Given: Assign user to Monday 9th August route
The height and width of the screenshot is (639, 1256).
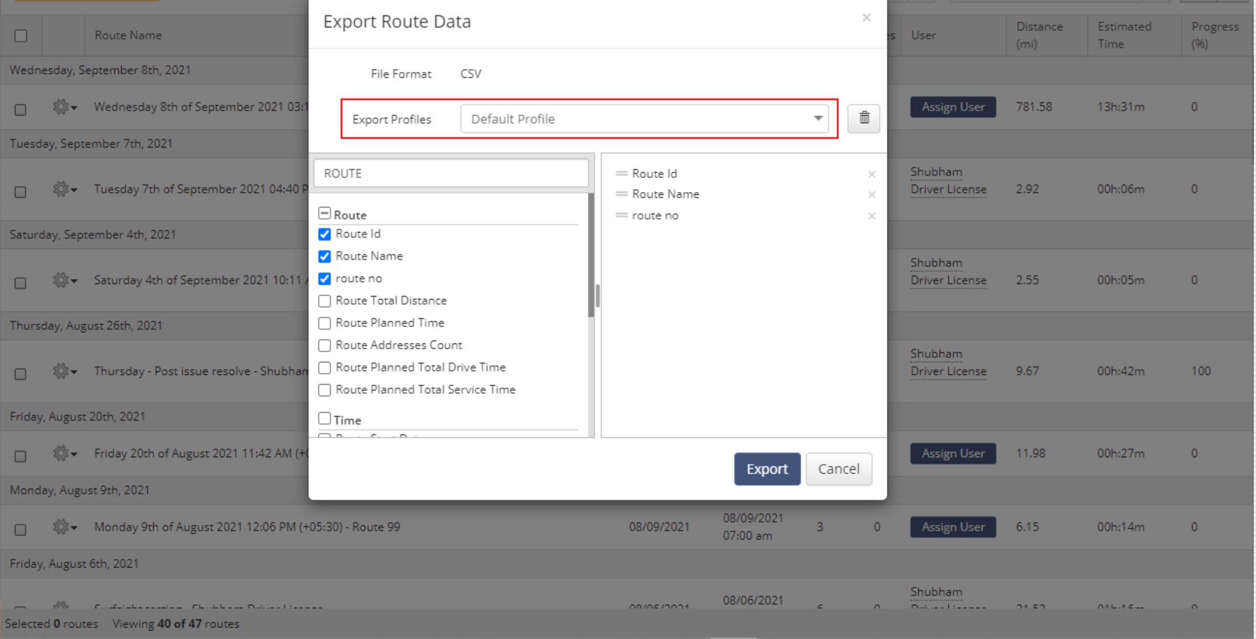Looking at the screenshot, I should click(x=953, y=526).
